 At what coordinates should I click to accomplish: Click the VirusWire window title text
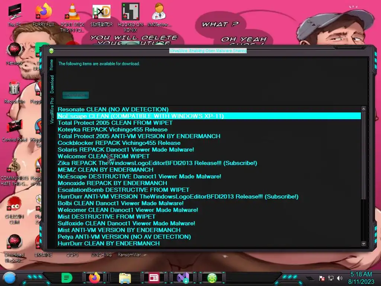pos(208,51)
